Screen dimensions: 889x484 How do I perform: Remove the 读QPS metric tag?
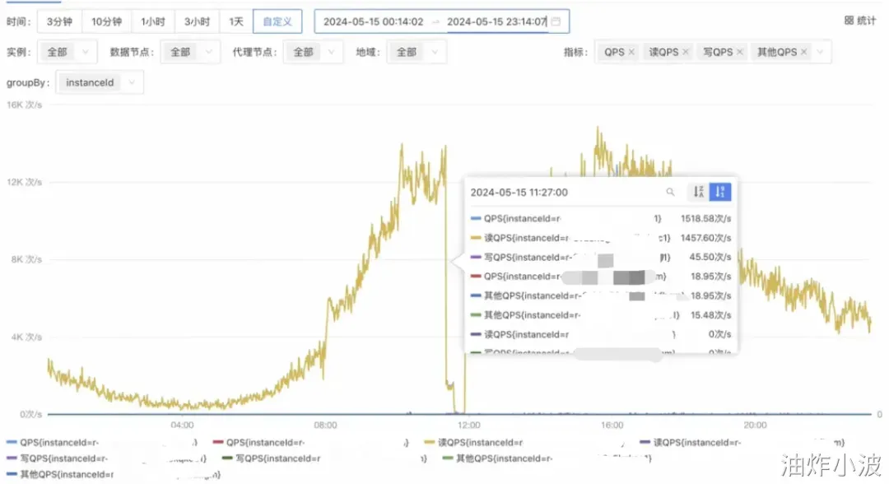click(x=686, y=52)
